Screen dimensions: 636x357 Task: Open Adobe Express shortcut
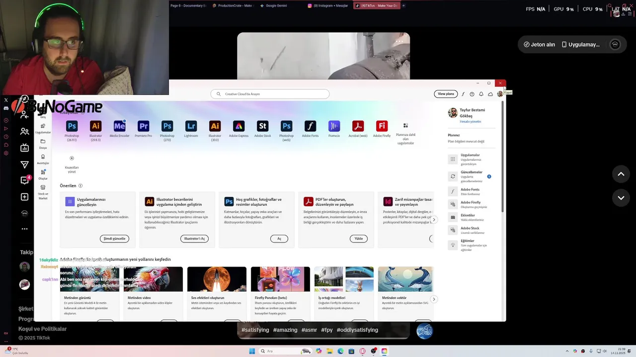[x=238, y=126]
